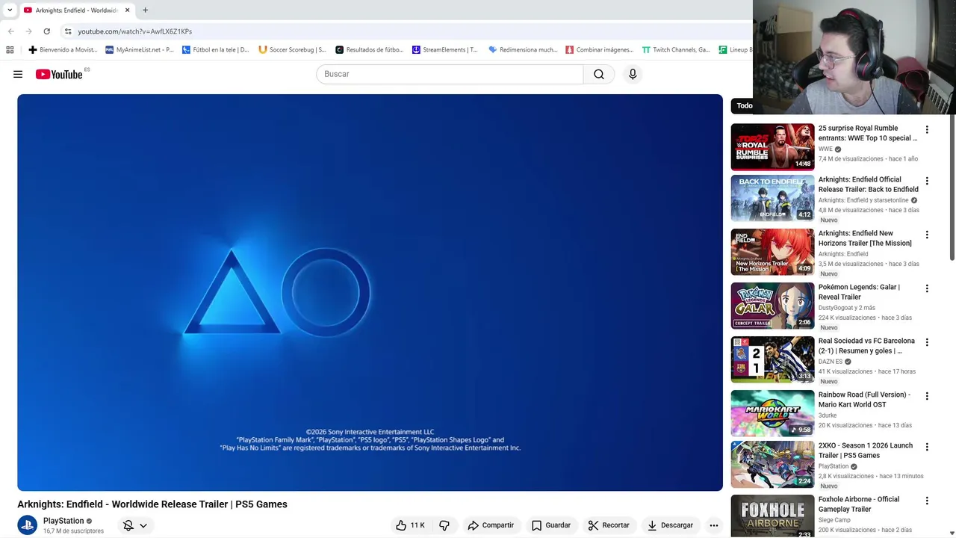
Task: Open options menu for Foxhole Airborne video
Action: coord(927,501)
